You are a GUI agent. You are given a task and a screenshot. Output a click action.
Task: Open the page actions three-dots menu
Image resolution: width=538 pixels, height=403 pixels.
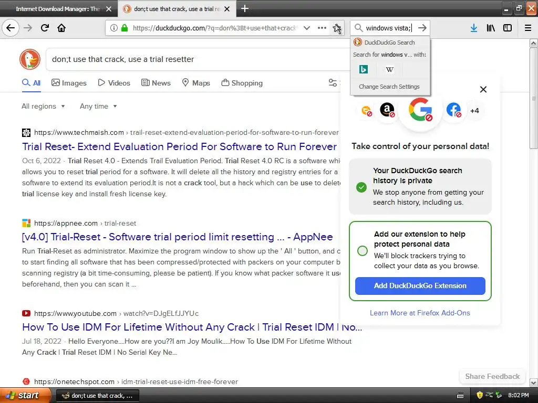(322, 28)
